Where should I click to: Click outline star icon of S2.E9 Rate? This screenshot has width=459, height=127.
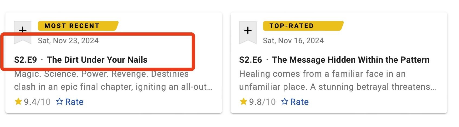click(x=60, y=102)
